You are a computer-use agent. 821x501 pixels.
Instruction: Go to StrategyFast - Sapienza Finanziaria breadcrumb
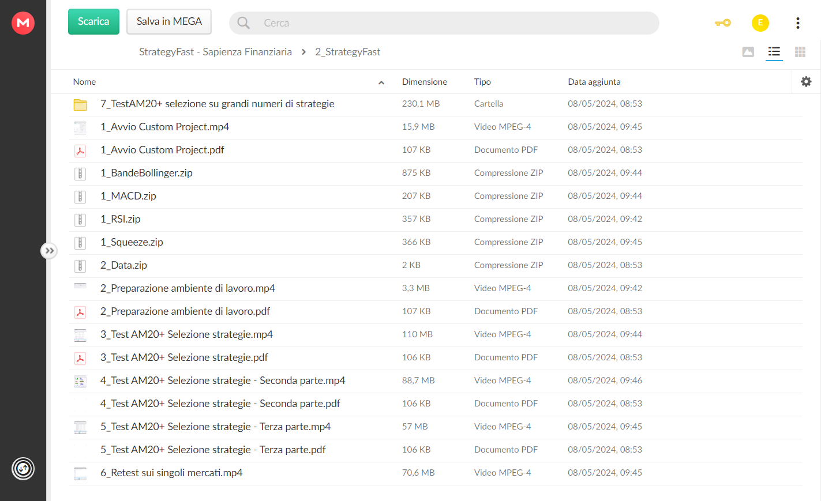click(x=215, y=52)
